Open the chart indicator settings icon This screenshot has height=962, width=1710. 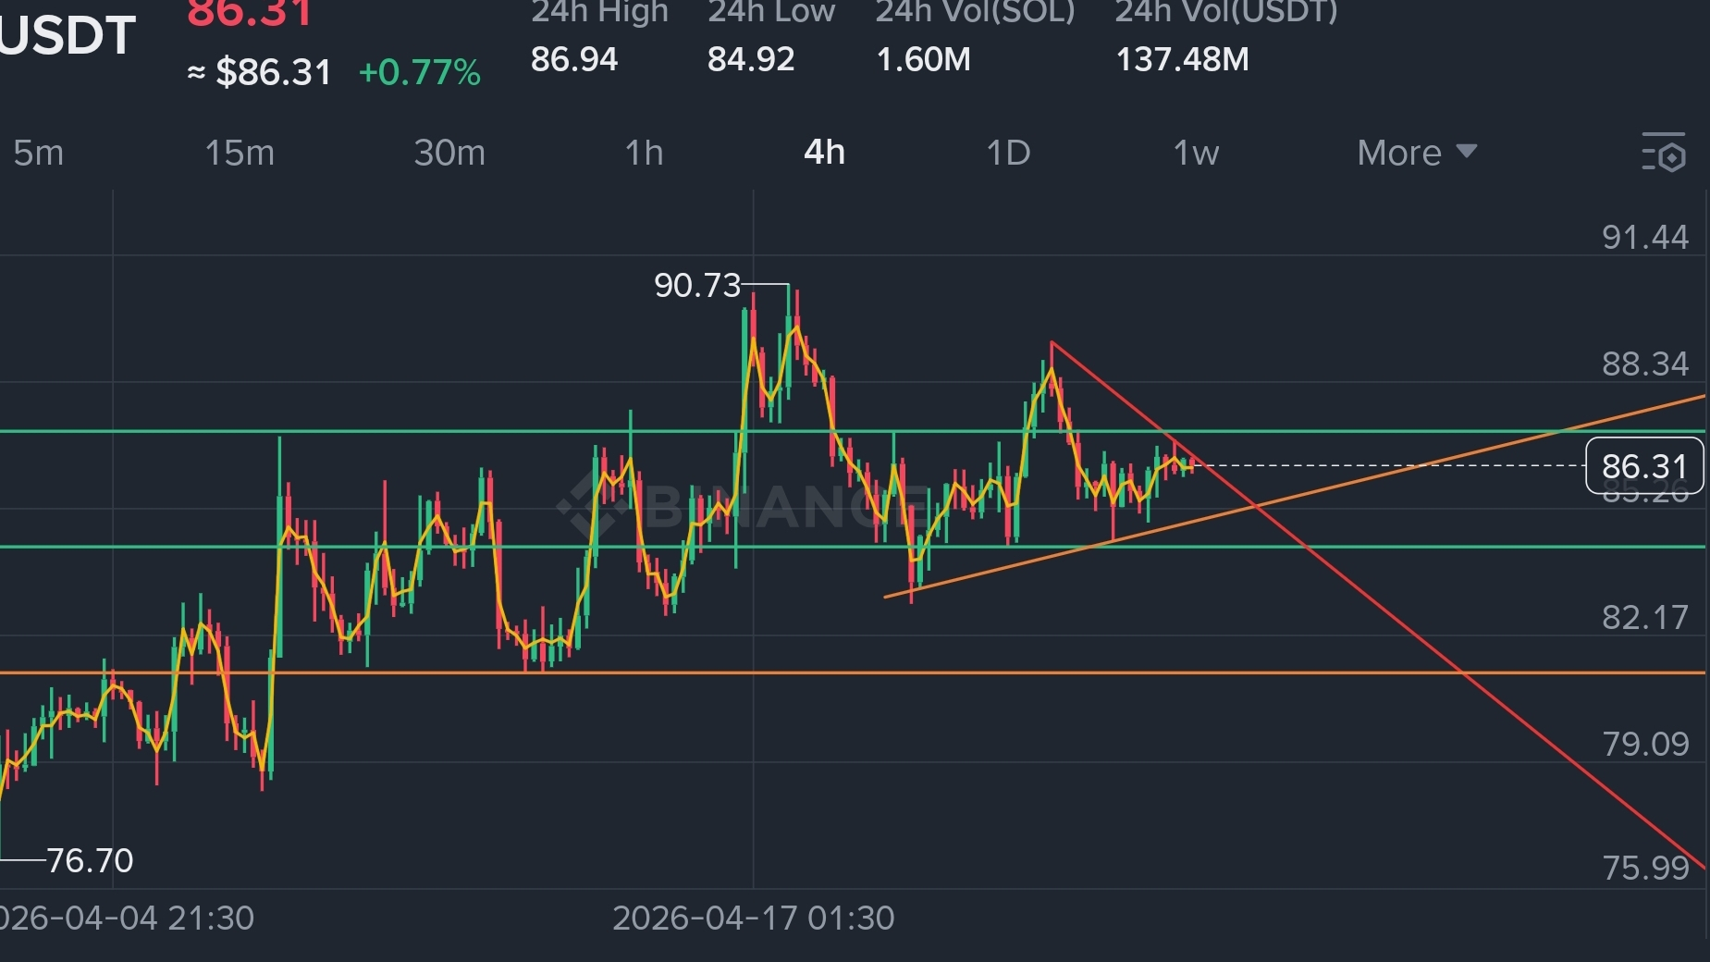click(x=1664, y=153)
